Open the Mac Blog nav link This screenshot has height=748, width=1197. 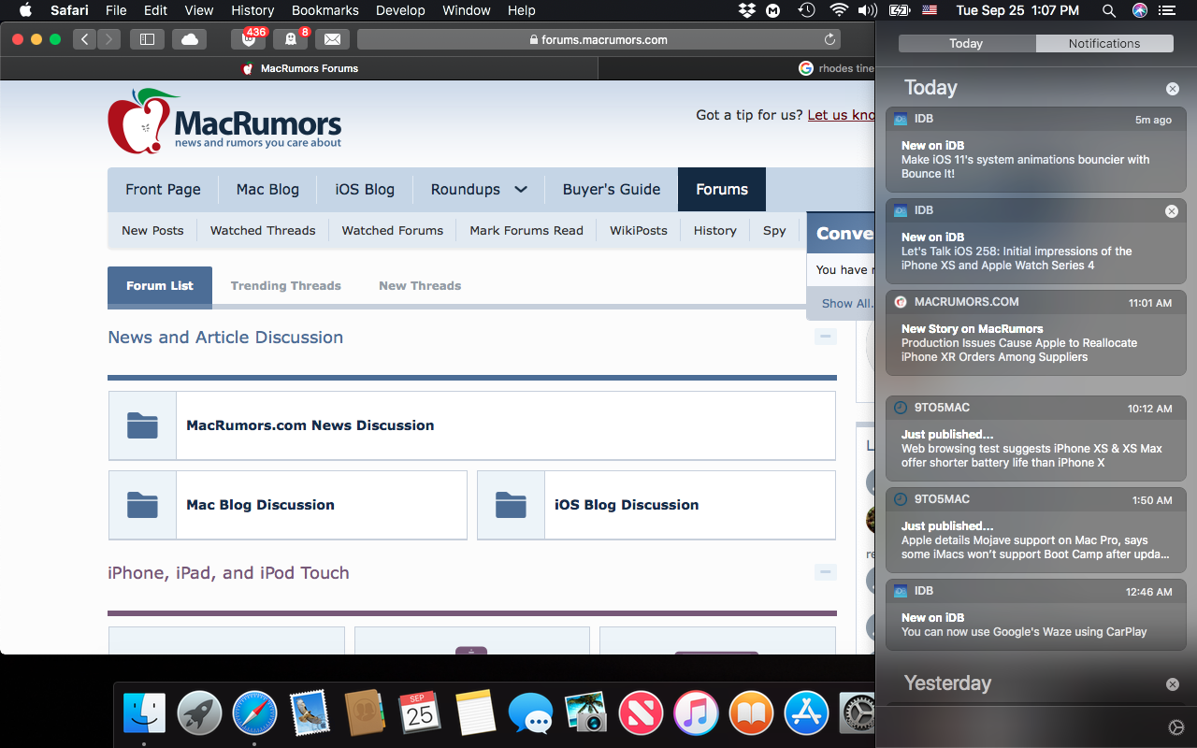point(268,189)
